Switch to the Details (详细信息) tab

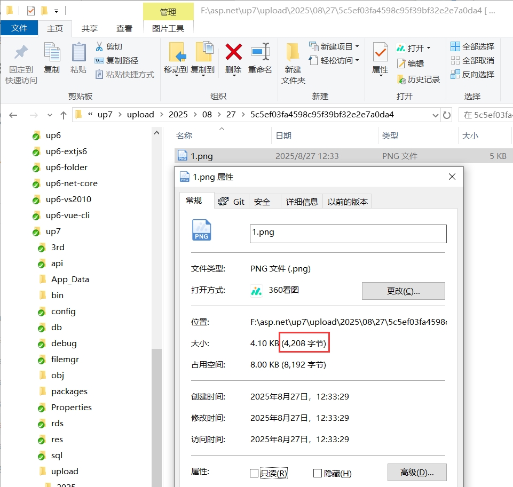click(302, 202)
